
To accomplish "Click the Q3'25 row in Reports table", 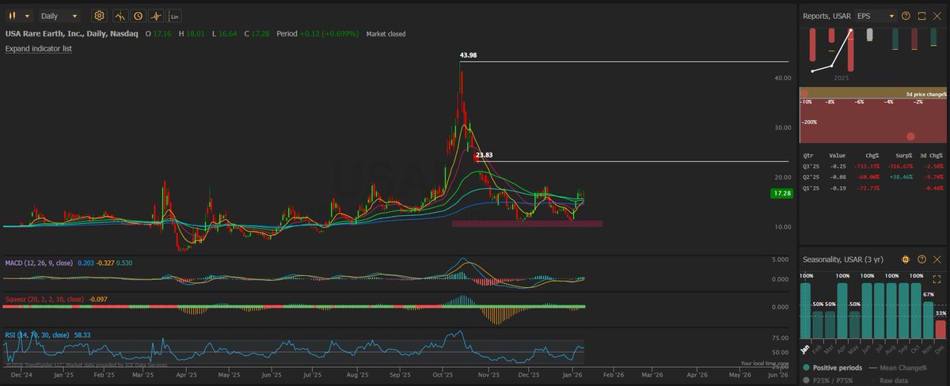I will [x=874, y=167].
